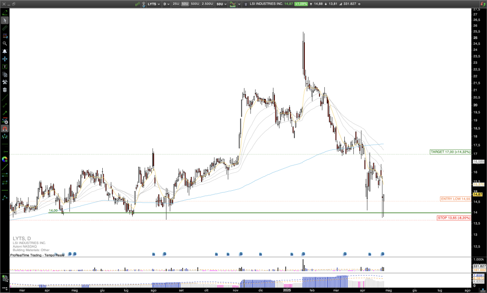Expand the chart style dropdown arrow
Screen dimensions: 487x293
pyautogui.click(x=238, y=4)
